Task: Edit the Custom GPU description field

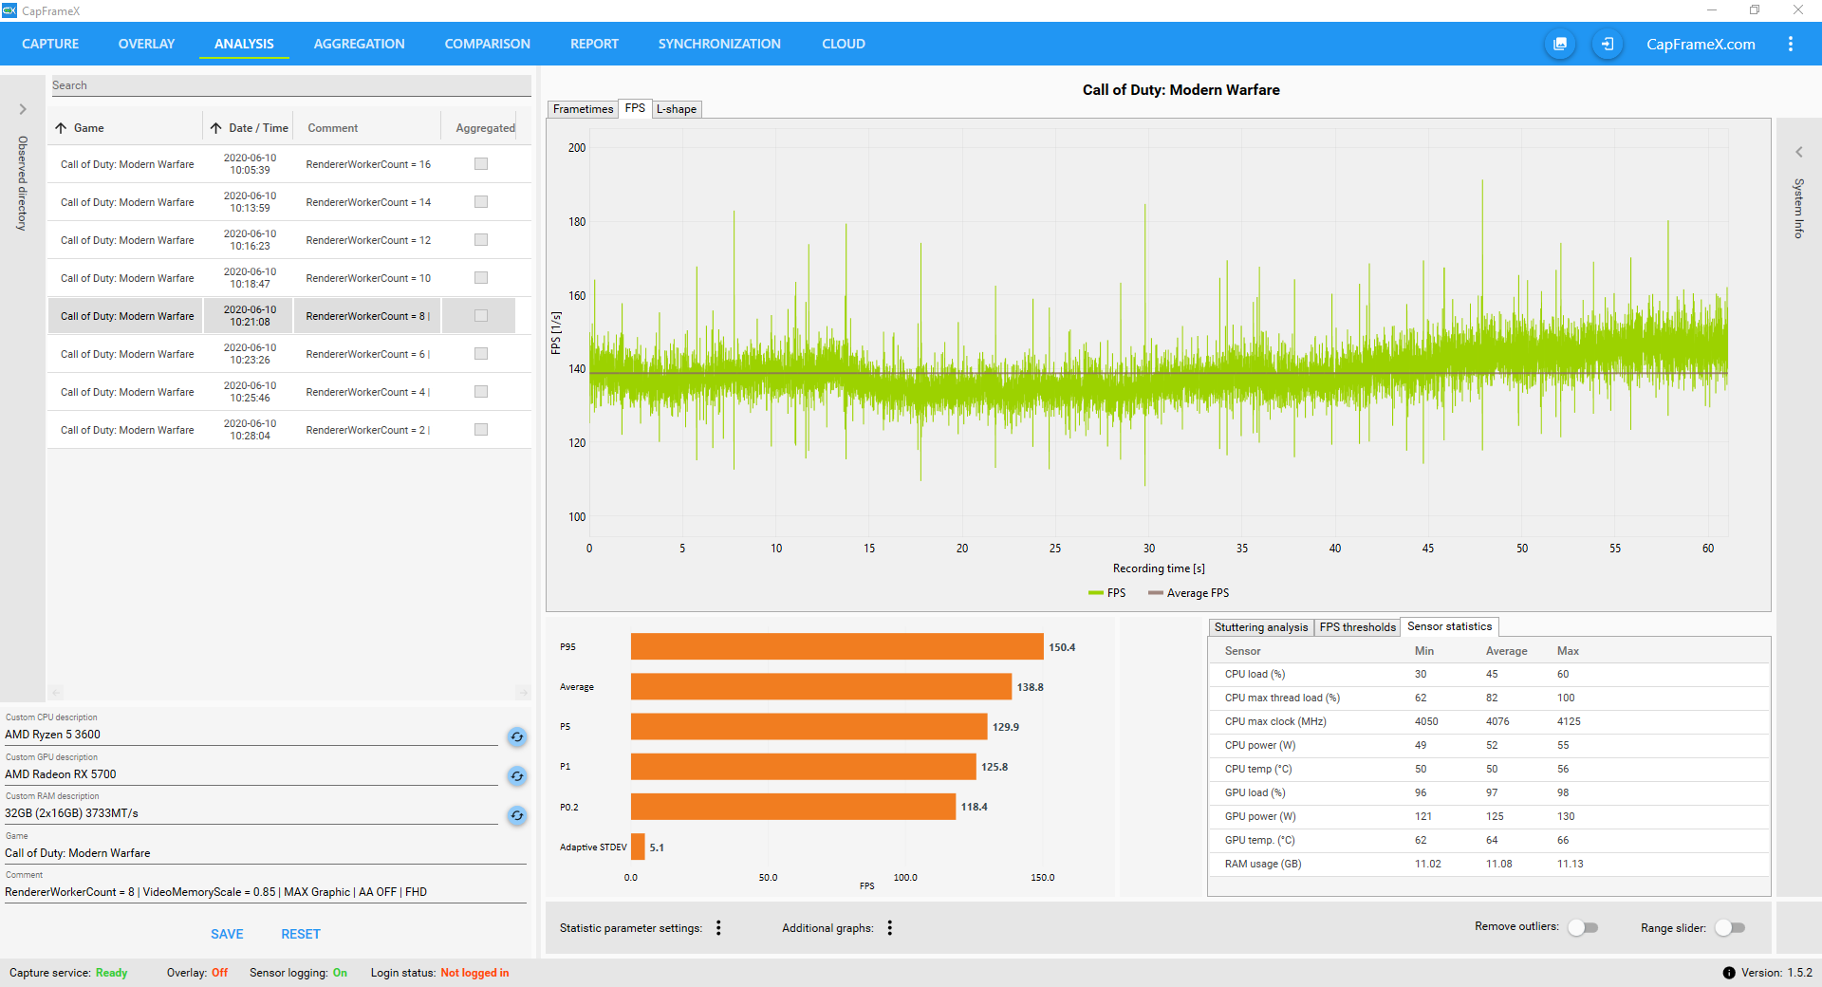Action: pos(251,774)
